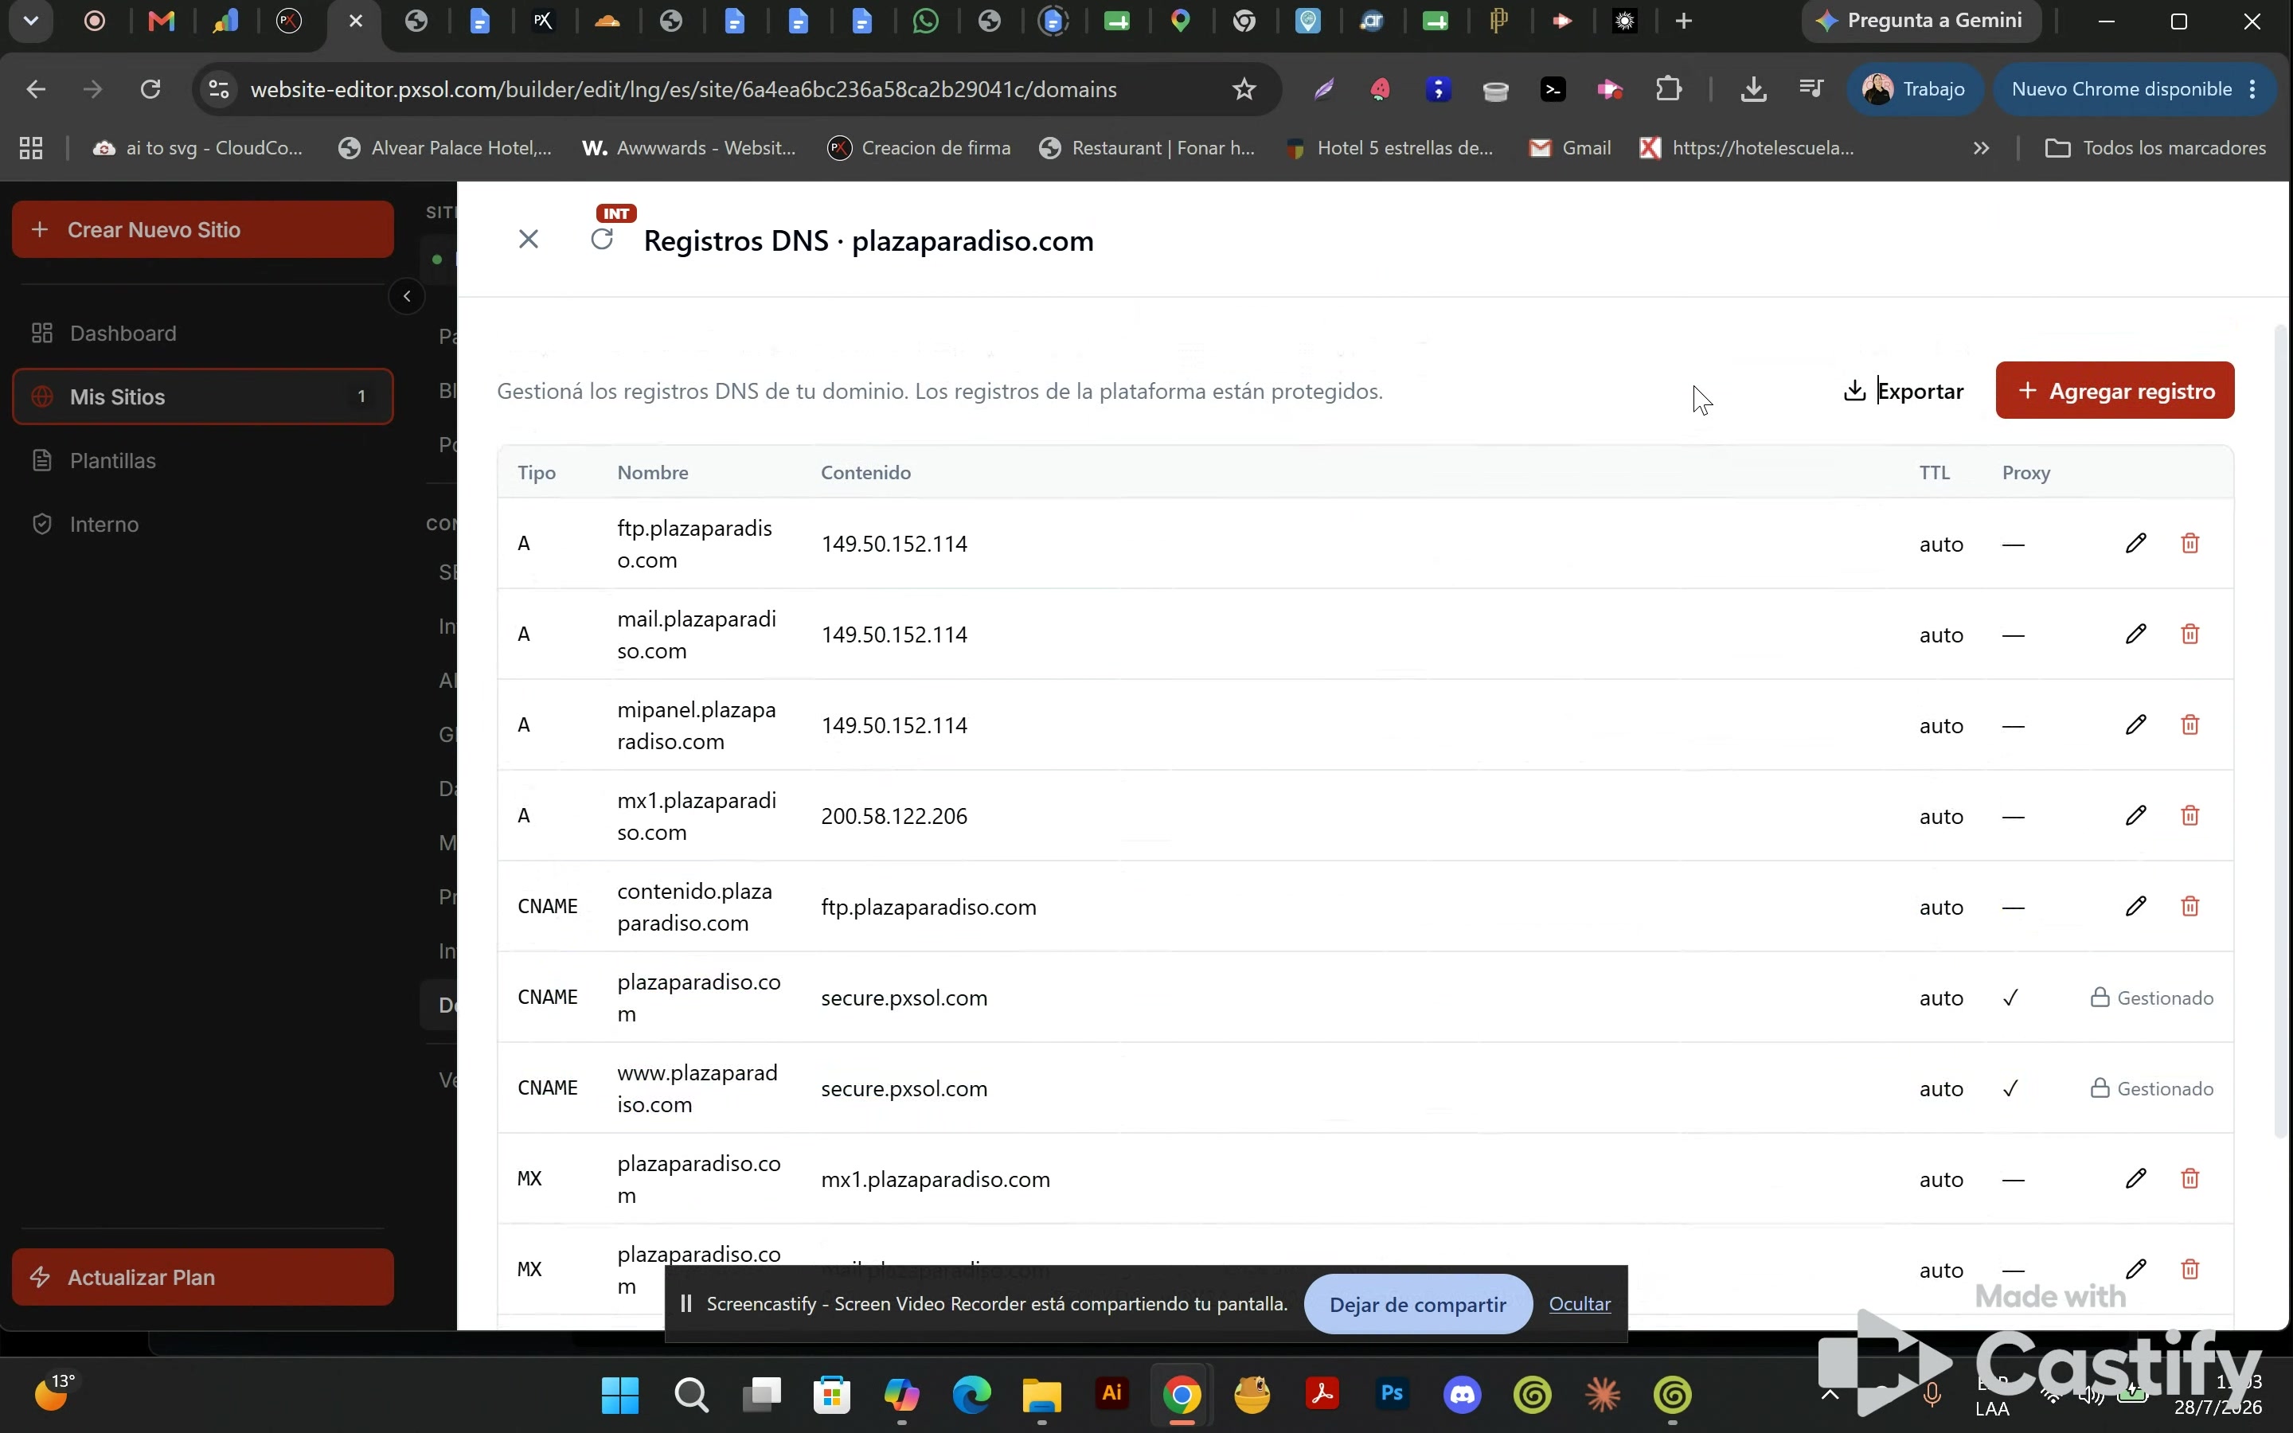The height and width of the screenshot is (1433, 2293).
Task: Delete the contenido.plazaparadiso.com CNAME record
Action: tap(2189, 906)
